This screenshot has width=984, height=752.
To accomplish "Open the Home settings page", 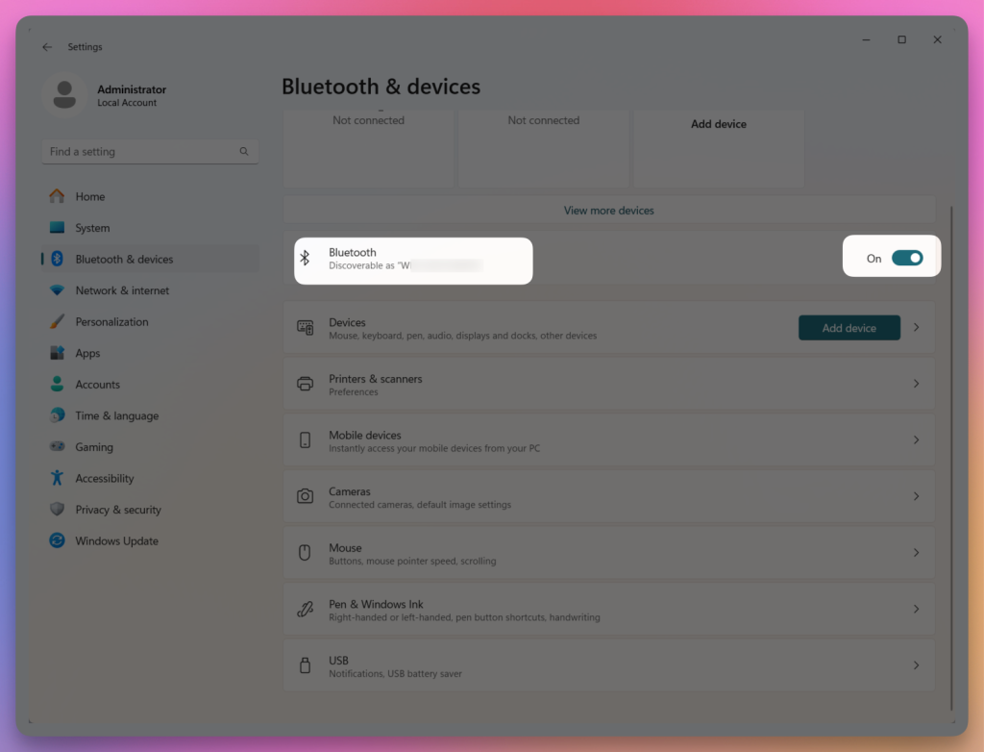I will pyautogui.click(x=150, y=196).
